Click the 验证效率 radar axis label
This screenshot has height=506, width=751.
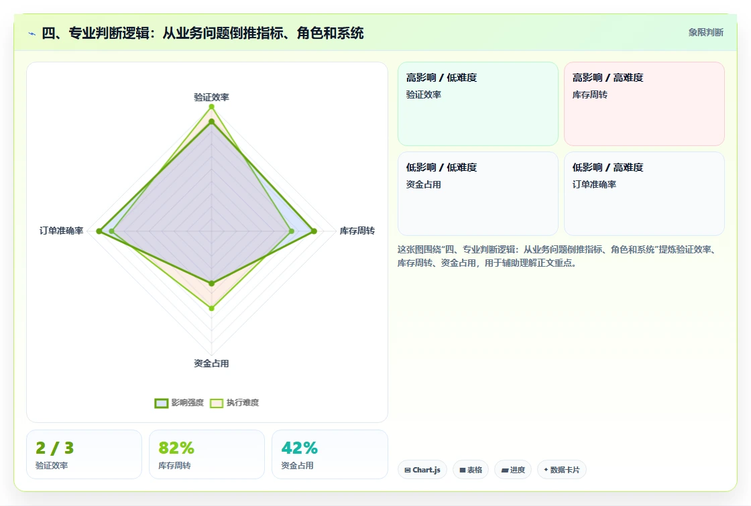click(211, 97)
